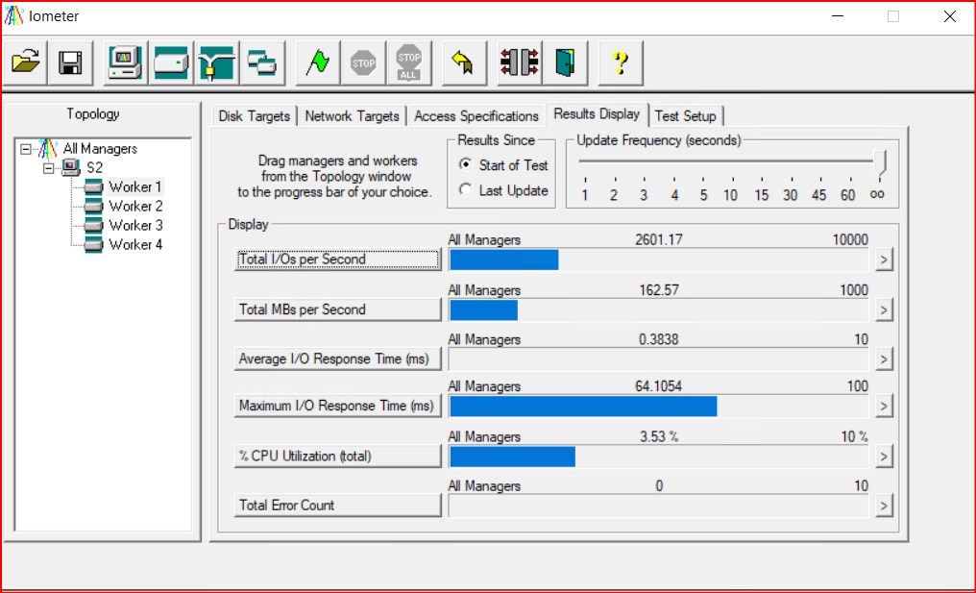976x593 pixels.
Task: Click the Duplicate Worker toolbar icon
Action: [262, 62]
